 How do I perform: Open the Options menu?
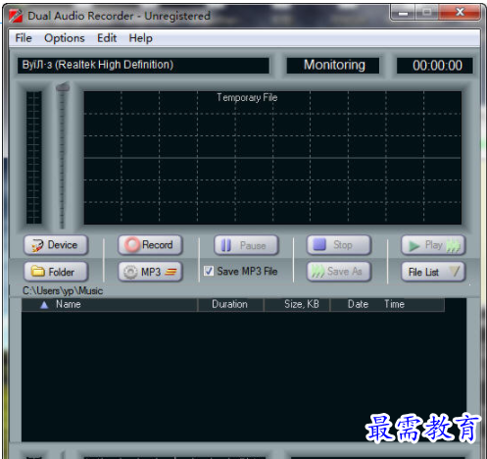65,38
